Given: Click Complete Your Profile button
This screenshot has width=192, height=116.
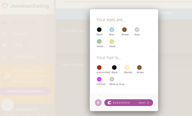Looking at the screenshot, I should [25, 91].
